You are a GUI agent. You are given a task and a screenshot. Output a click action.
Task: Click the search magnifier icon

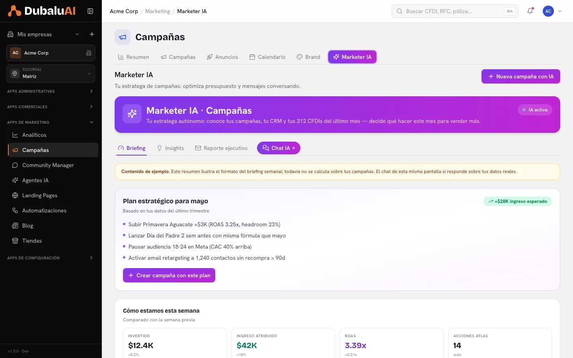coord(400,11)
